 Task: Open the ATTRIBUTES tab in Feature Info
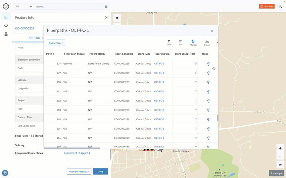pyautogui.click(x=36, y=38)
